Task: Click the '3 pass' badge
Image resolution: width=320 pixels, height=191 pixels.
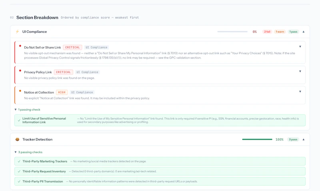Action: click(x=293, y=140)
